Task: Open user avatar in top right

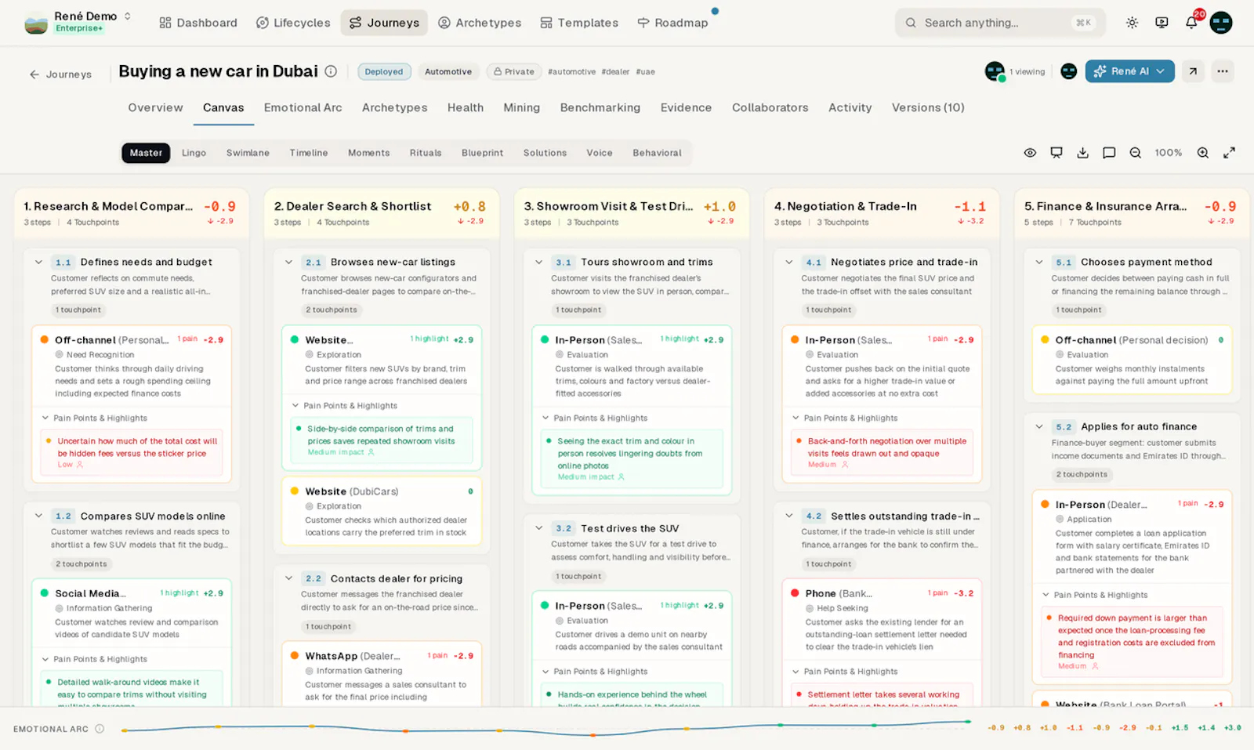Action: pos(1221,23)
